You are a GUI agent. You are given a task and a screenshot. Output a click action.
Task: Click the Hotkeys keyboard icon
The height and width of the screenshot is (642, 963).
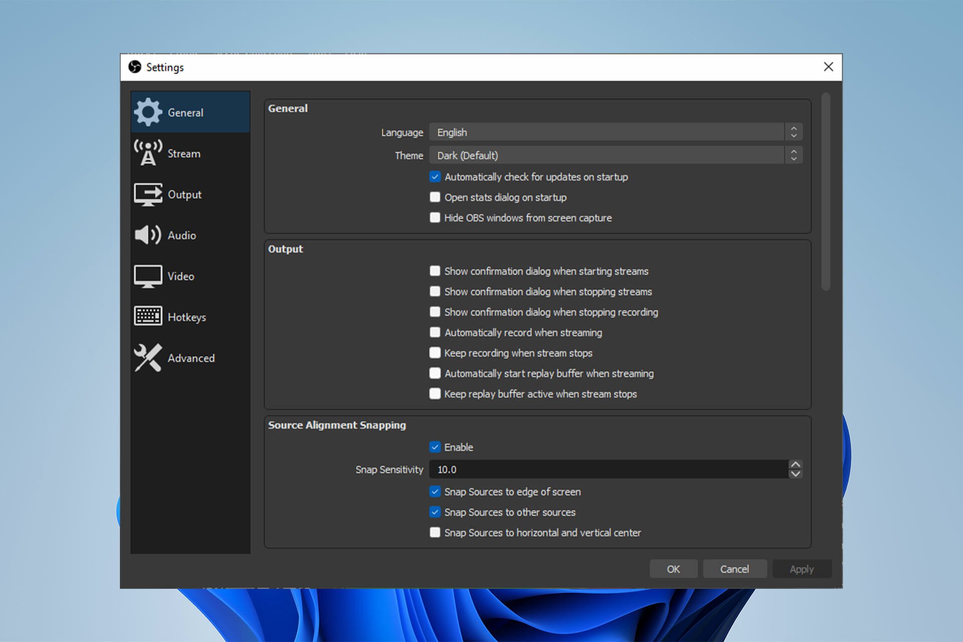pyautogui.click(x=148, y=316)
